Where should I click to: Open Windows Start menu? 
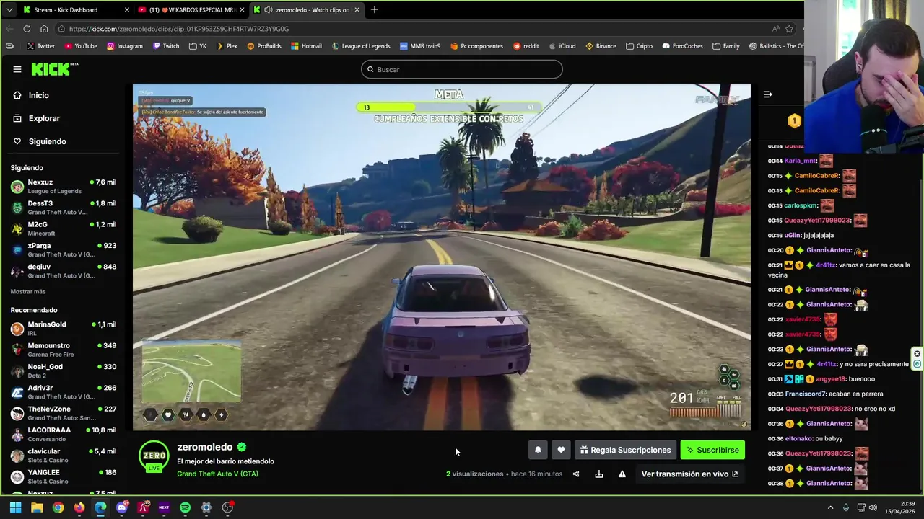click(x=15, y=507)
